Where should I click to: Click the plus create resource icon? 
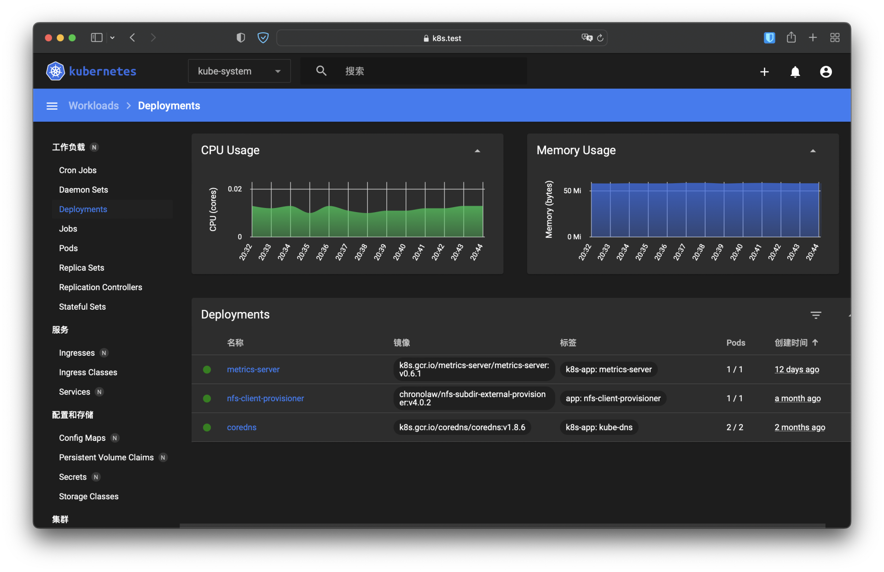[x=764, y=72]
